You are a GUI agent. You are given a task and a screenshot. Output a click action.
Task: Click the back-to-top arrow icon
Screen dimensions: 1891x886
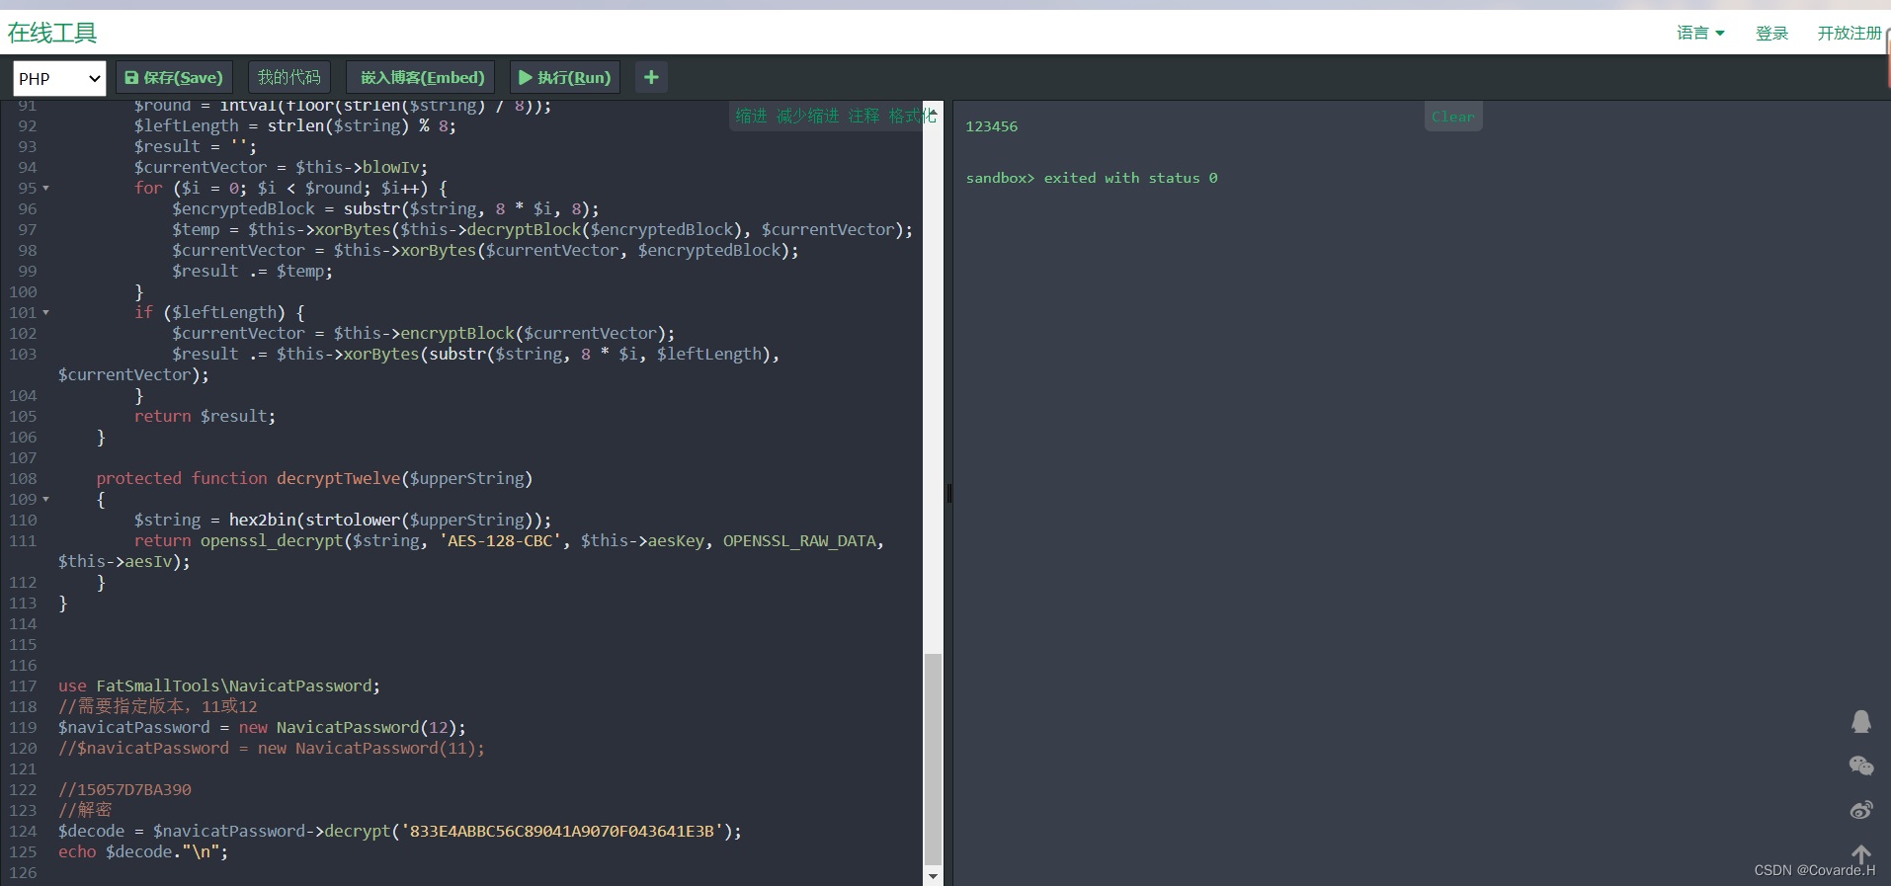click(1861, 854)
